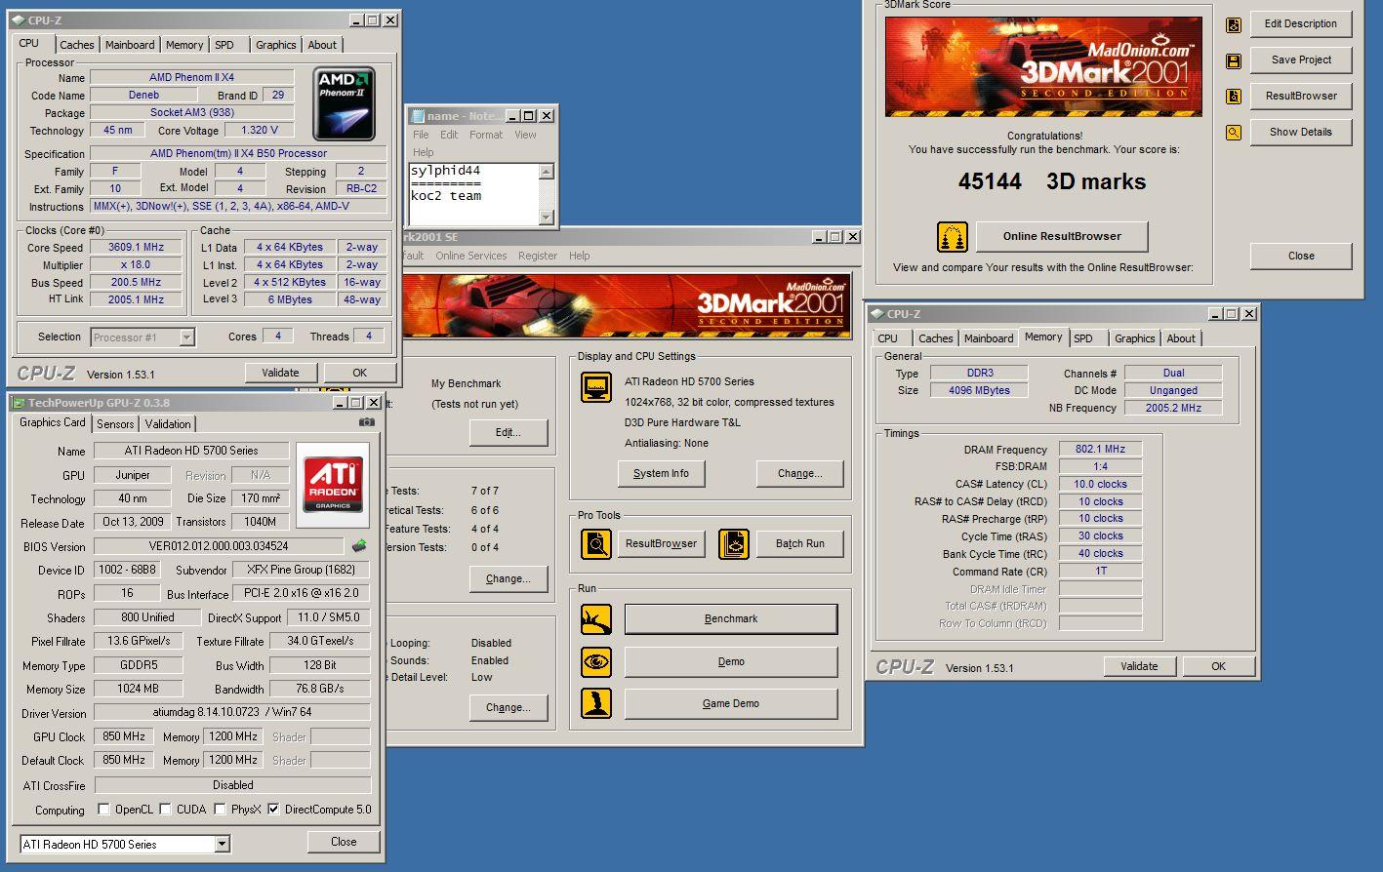Click the 45144 3D marks score text

pyautogui.click(x=1052, y=181)
